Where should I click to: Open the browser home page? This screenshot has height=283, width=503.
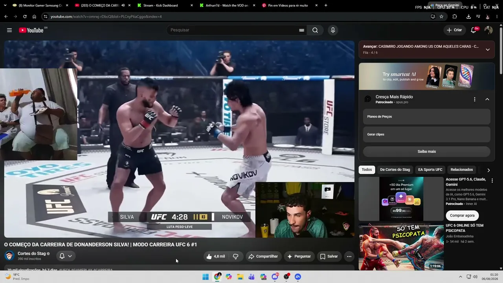tap(34, 17)
